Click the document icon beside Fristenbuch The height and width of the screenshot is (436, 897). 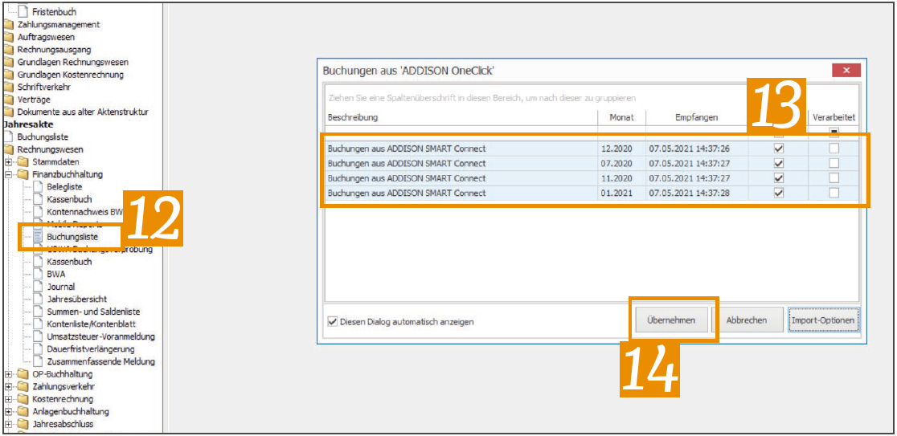tap(23, 11)
